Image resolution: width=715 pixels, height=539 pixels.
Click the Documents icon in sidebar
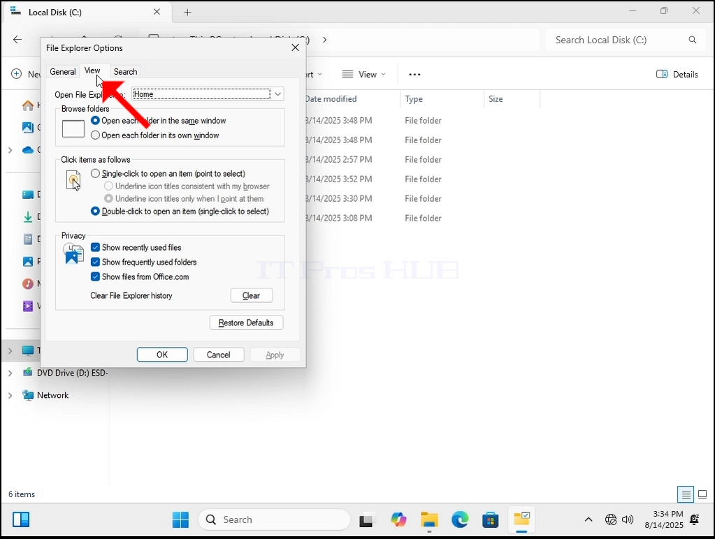28,239
